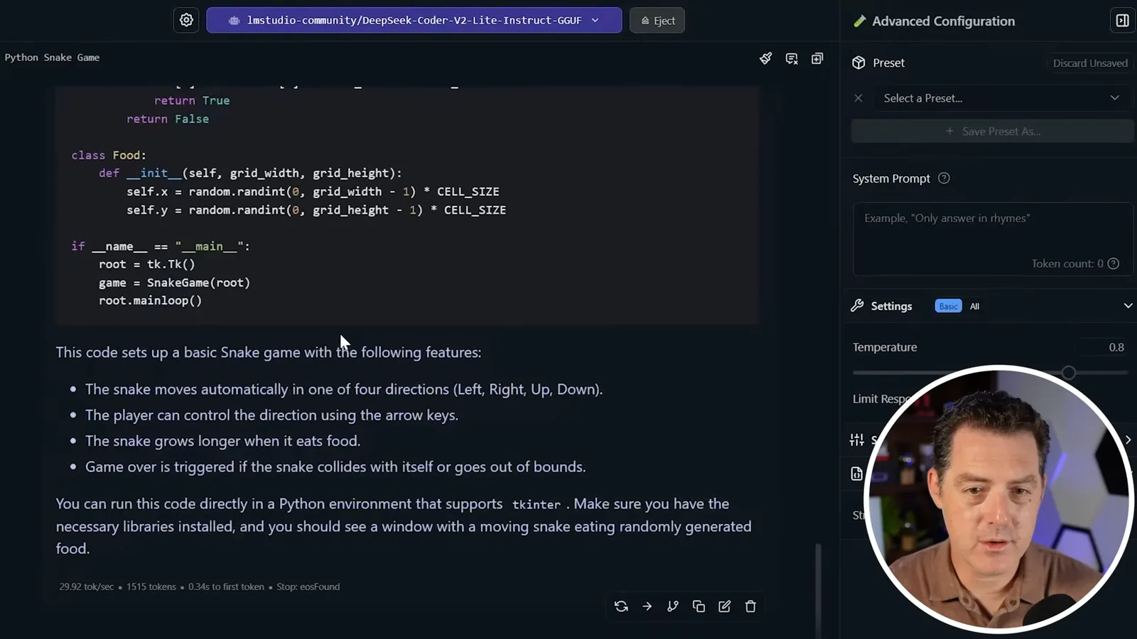
Task: Toggle the Advanced Configuration side panel icon
Action: click(x=1122, y=21)
